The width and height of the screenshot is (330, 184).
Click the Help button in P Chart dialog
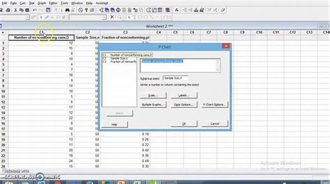pyautogui.click(x=114, y=124)
